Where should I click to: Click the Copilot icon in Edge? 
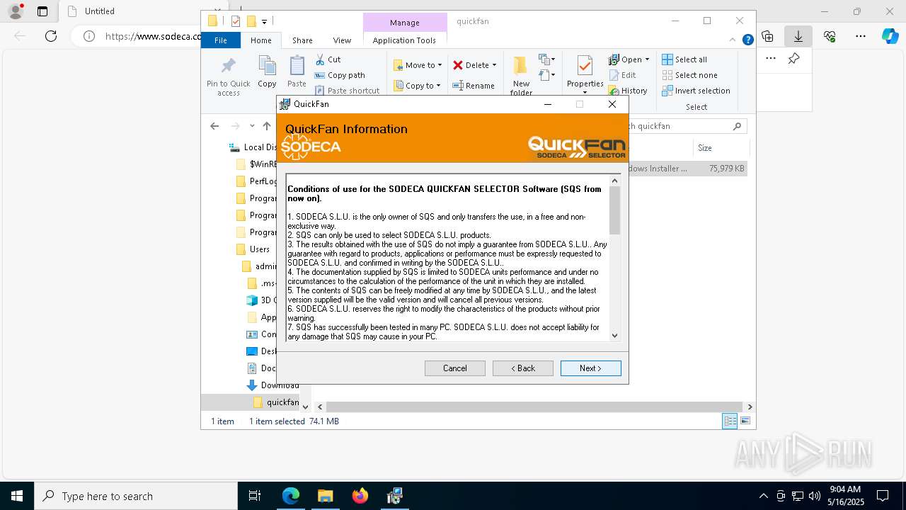(x=890, y=36)
